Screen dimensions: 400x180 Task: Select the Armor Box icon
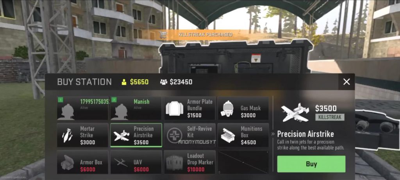67,163
